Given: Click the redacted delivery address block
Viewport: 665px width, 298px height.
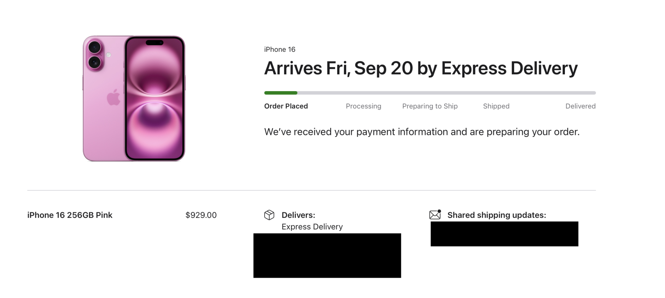Looking at the screenshot, I should 327,256.
